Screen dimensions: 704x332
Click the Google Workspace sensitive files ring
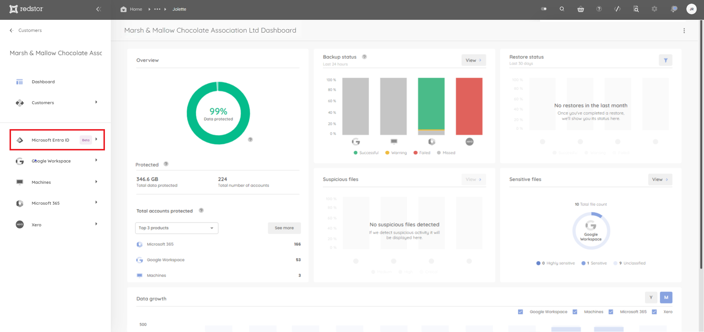pyautogui.click(x=591, y=231)
